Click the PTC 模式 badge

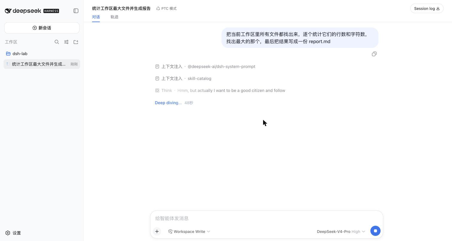click(167, 8)
